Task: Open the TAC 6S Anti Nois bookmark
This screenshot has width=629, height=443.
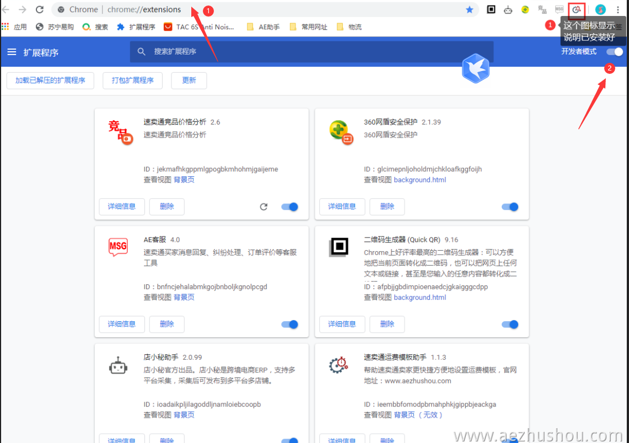Action: [199, 27]
